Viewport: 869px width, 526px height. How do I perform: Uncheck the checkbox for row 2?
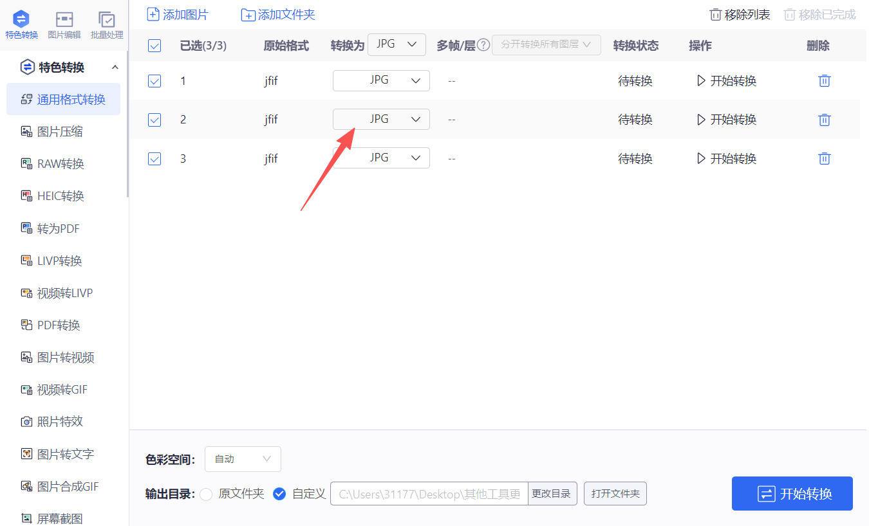click(x=154, y=120)
